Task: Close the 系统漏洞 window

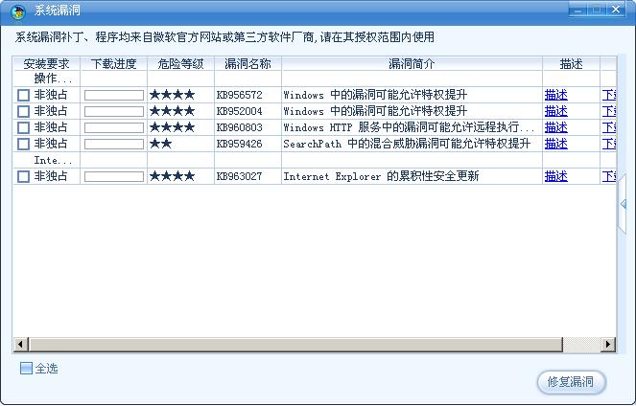Action: tap(616, 10)
